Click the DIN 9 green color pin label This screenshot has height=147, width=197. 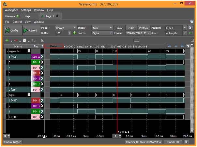[x=36, y=62]
